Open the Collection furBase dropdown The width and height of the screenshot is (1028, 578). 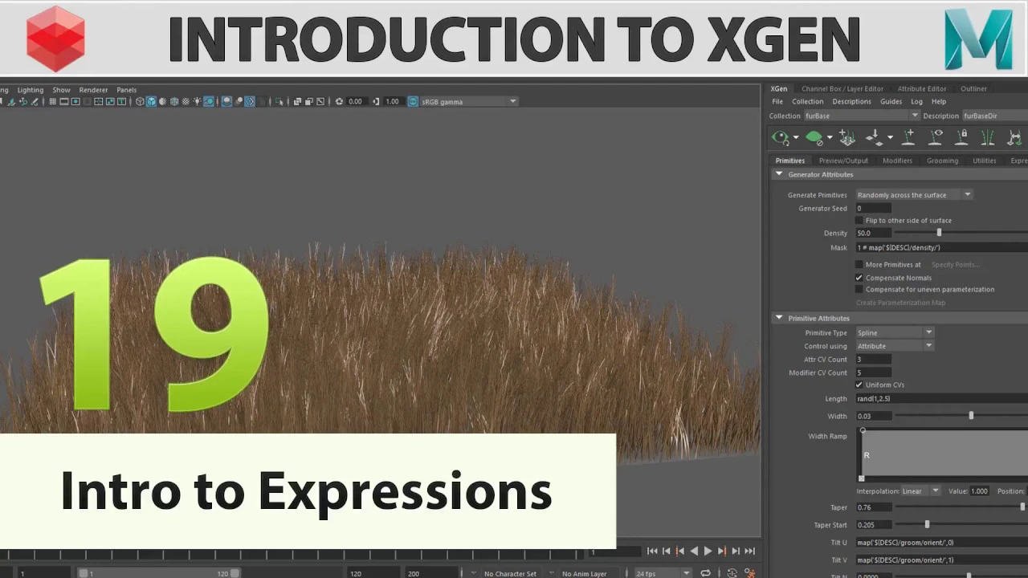(862, 116)
